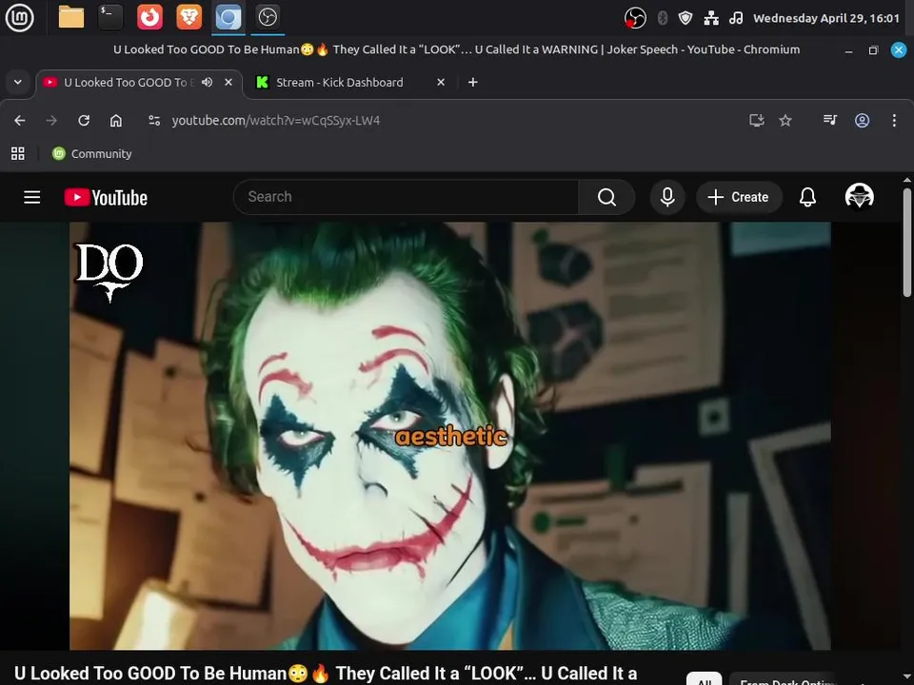Launch the Files folder icon in panel
914x685 pixels.
click(x=71, y=17)
